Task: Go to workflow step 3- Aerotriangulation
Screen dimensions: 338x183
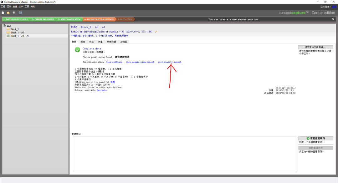Action: pyautogui.click(x=69, y=19)
